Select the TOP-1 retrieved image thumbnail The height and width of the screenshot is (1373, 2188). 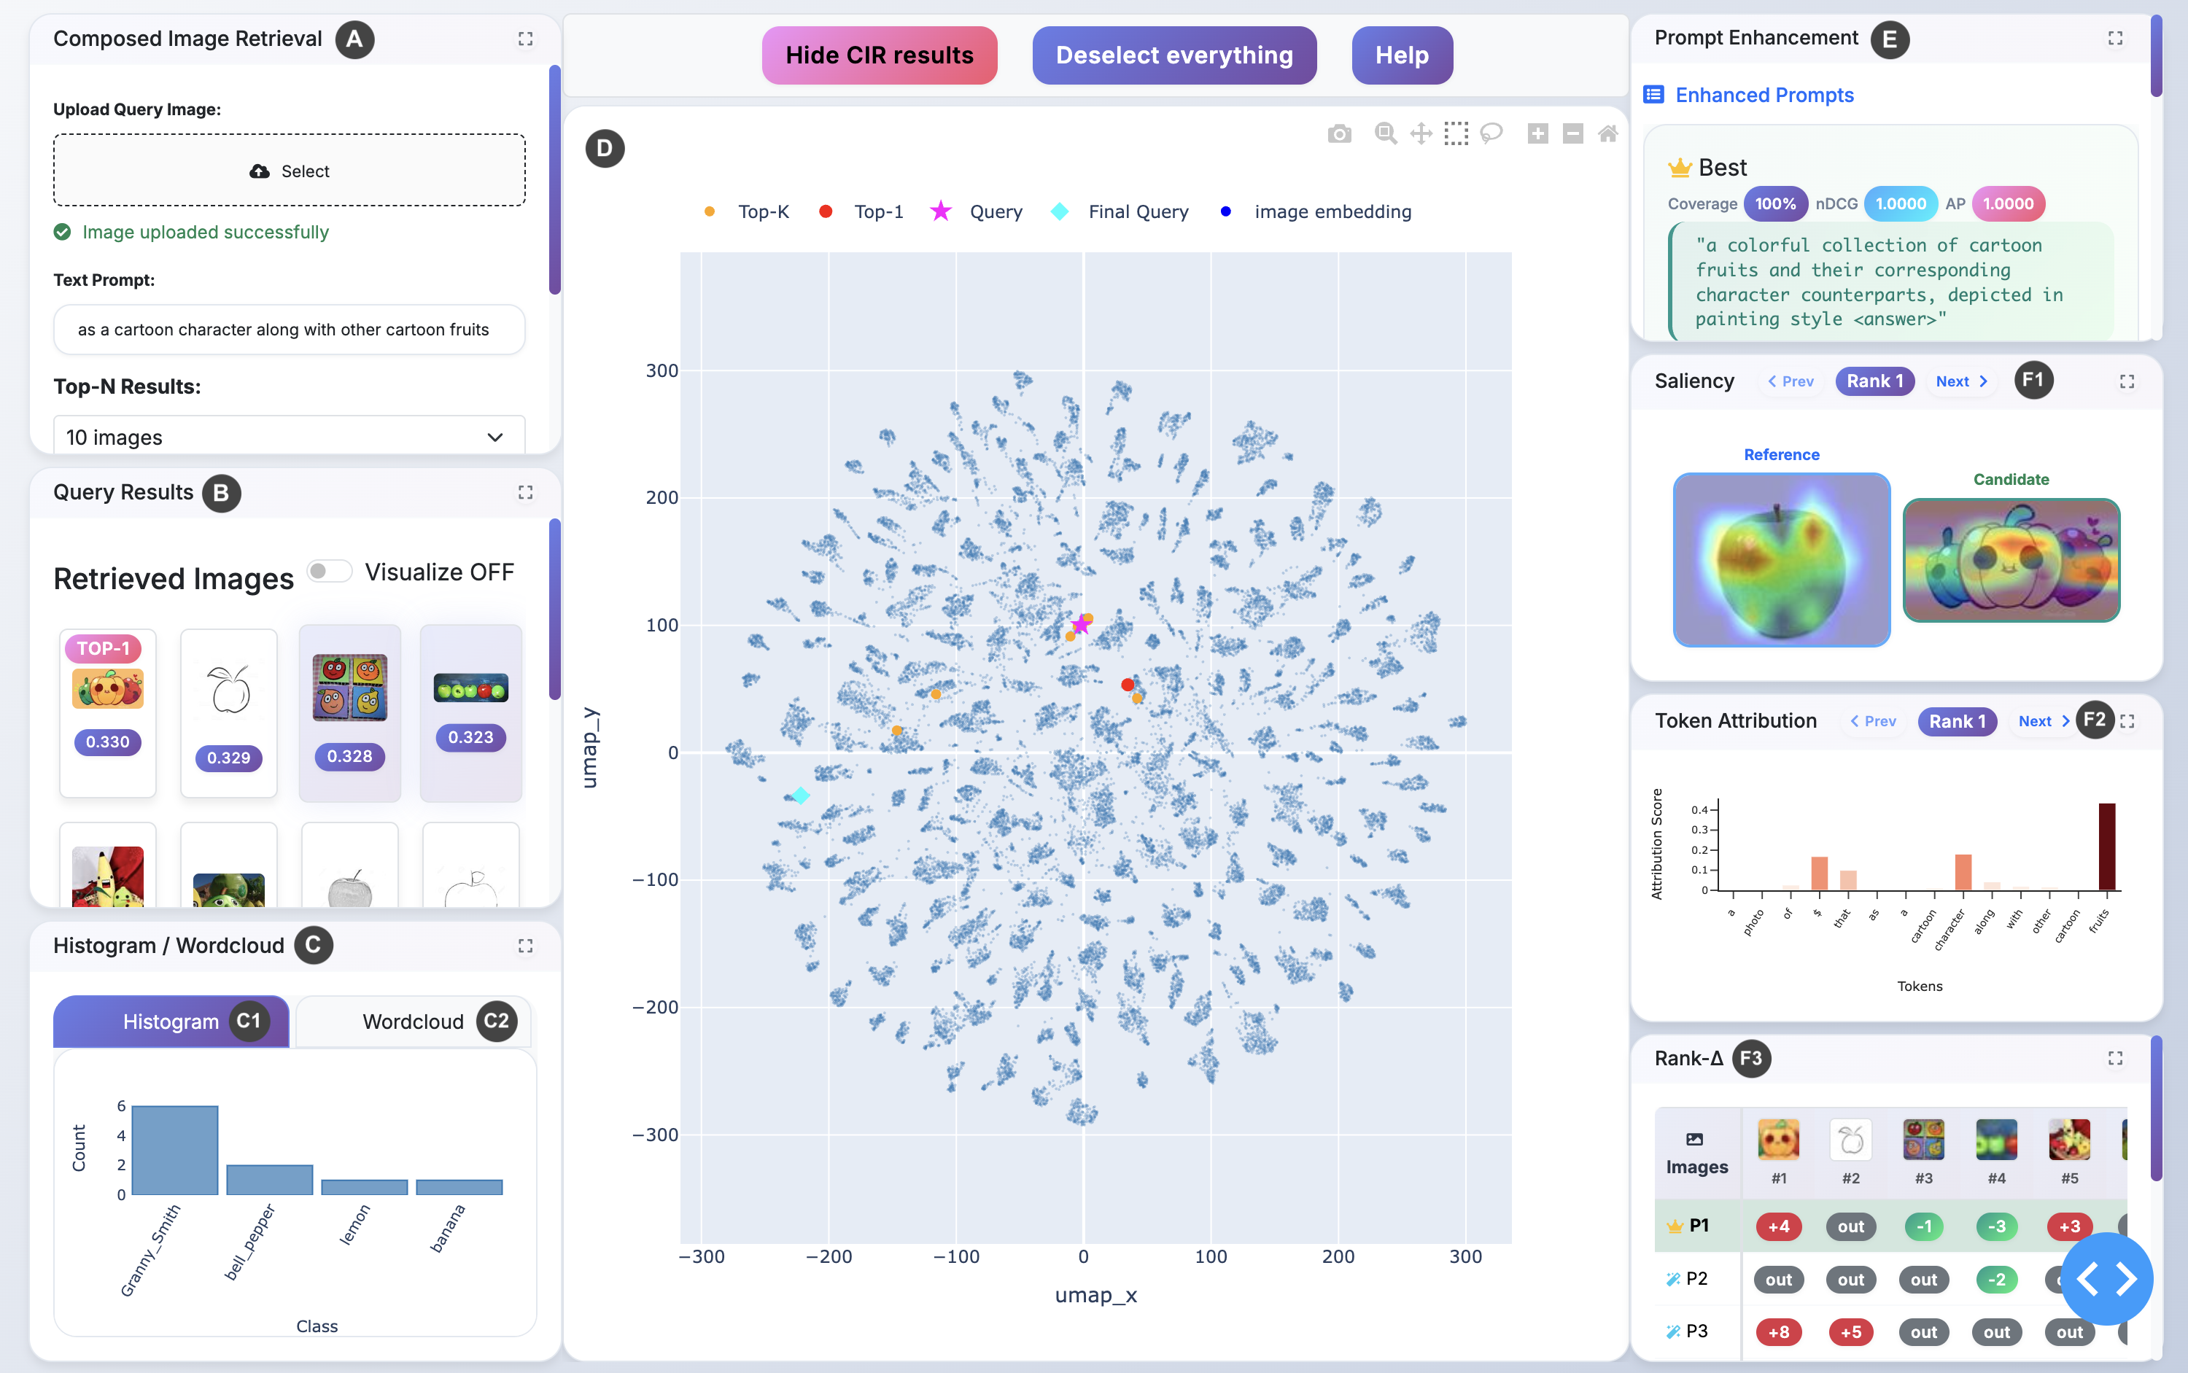pyautogui.click(x=108, y=690)
